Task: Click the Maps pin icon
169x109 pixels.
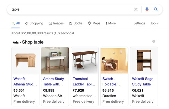Action: [89, 23]
